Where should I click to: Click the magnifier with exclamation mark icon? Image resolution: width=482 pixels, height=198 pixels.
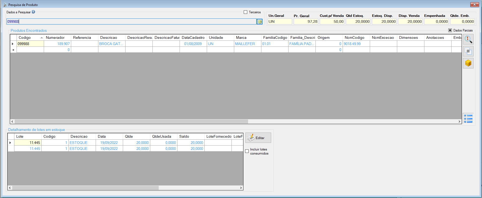468,39
